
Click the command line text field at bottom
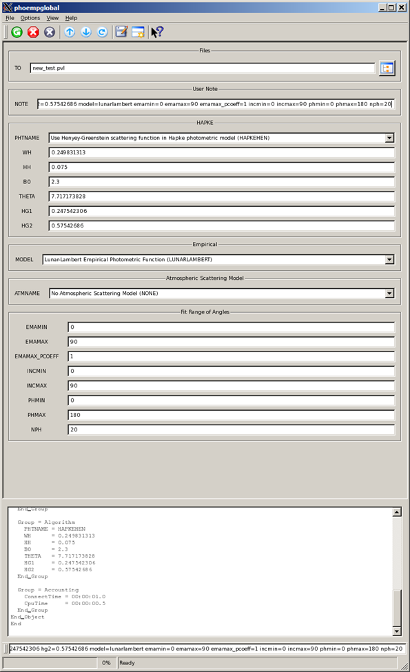point(207,649)
